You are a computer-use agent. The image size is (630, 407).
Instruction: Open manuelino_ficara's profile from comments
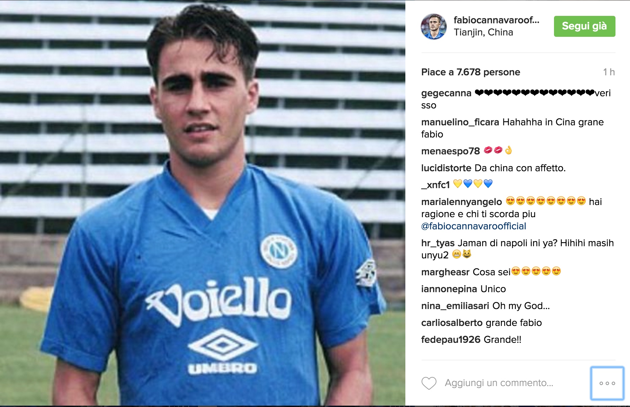(x=460, y=122)
